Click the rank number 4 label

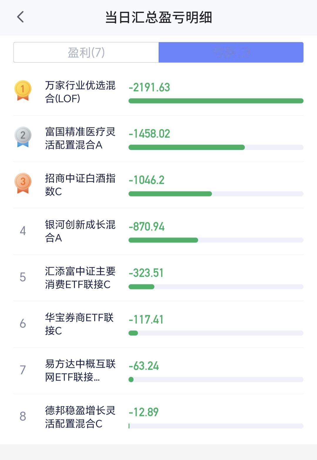click(23, 231)
